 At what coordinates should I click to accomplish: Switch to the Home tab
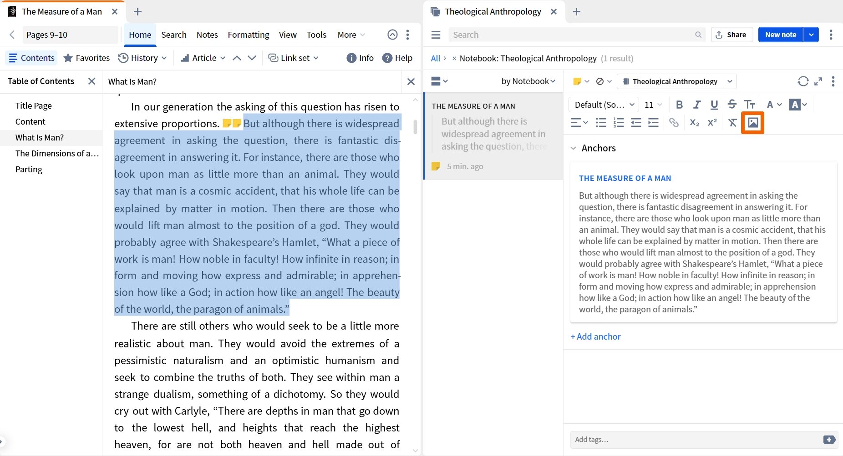pyautogui.click(x=140, y=35)
